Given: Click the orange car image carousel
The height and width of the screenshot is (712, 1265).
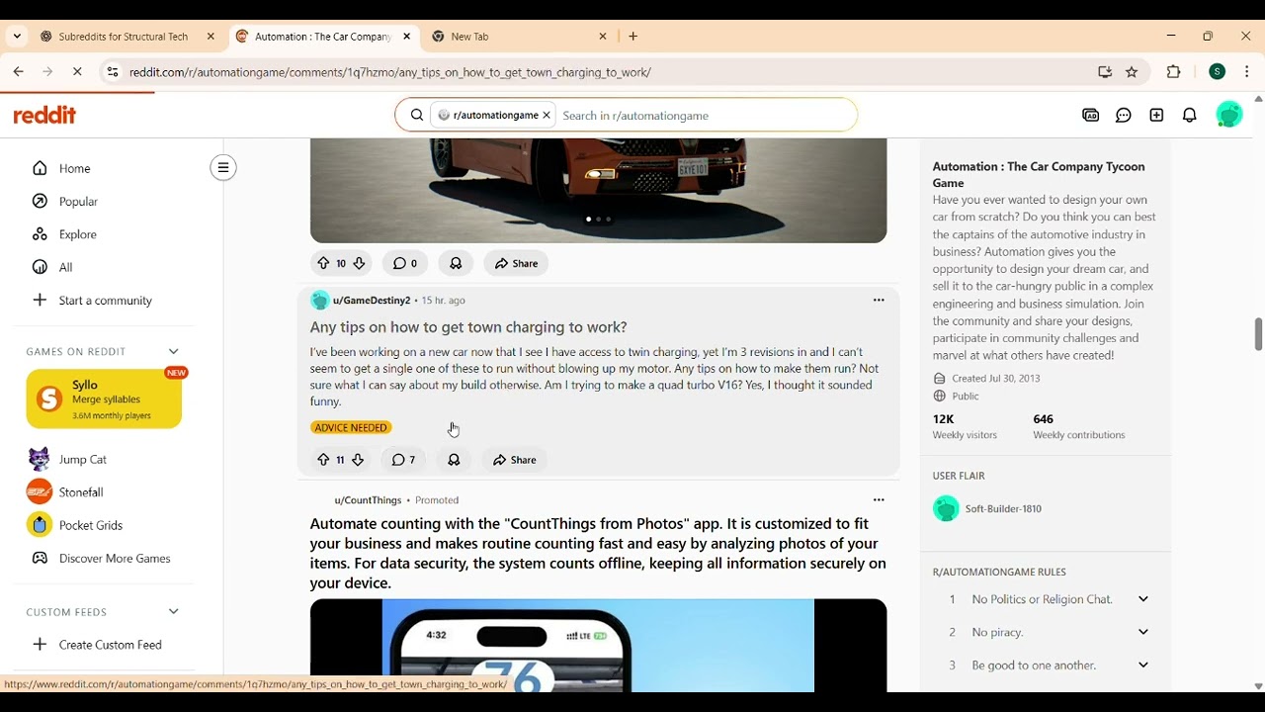Looking at the screenshot, I should point(598,191).
